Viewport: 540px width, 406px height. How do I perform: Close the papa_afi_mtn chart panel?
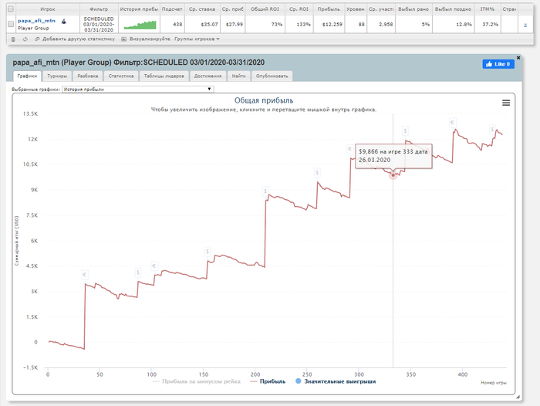[518, 58]
